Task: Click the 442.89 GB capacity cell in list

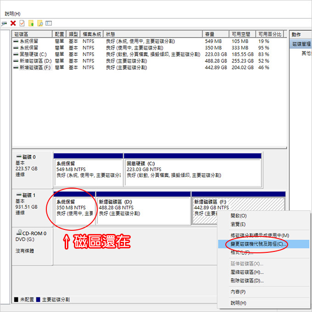Action: [x=216, y=67]
